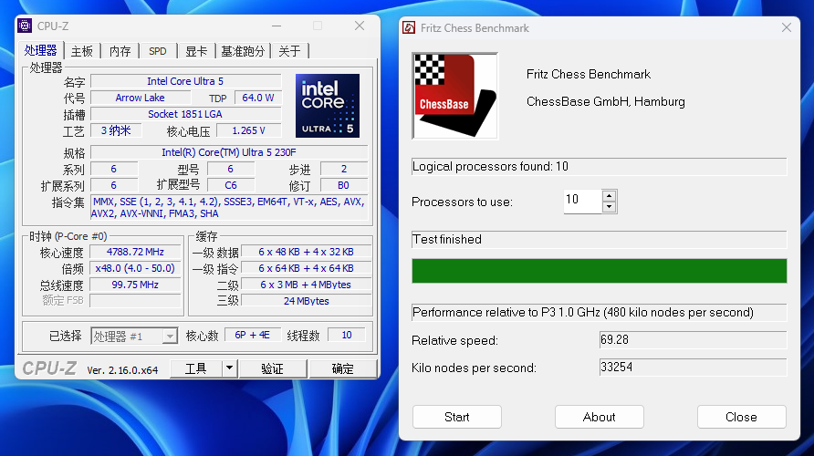Viewport: 814px width, 456px height.
Task: Go to the 显卡 tab
Action: pyautogui.click(x=196, y=51)
